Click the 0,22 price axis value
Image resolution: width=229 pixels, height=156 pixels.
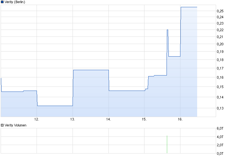coord(220,30)
